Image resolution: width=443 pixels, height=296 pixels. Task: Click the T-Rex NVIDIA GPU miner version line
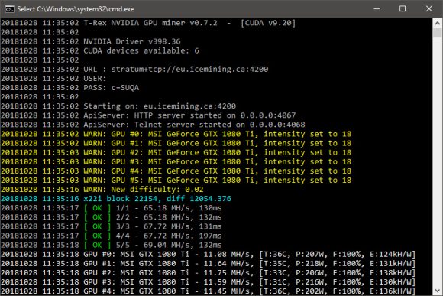[x=148, y=23]
